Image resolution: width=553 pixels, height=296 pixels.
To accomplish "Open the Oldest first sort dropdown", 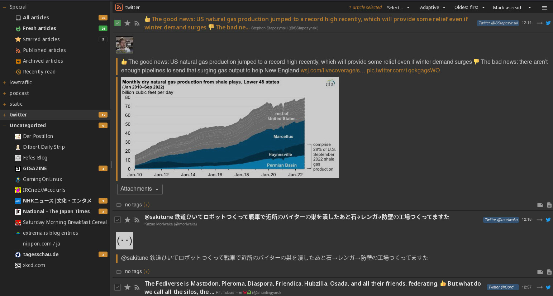I will point(469,8).
